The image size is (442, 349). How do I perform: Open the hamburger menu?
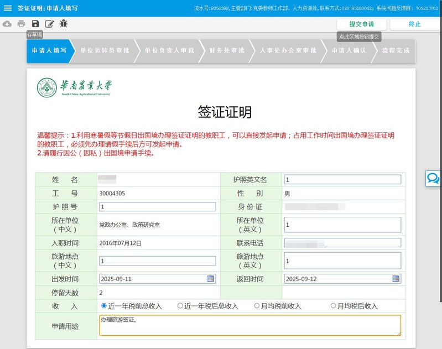tap(8, 8)
